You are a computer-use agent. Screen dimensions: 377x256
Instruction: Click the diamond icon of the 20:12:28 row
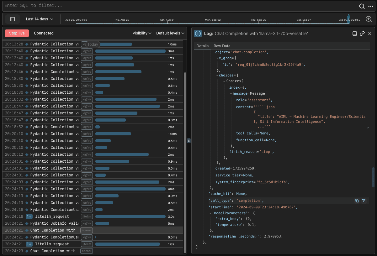[x=27, y=44]
